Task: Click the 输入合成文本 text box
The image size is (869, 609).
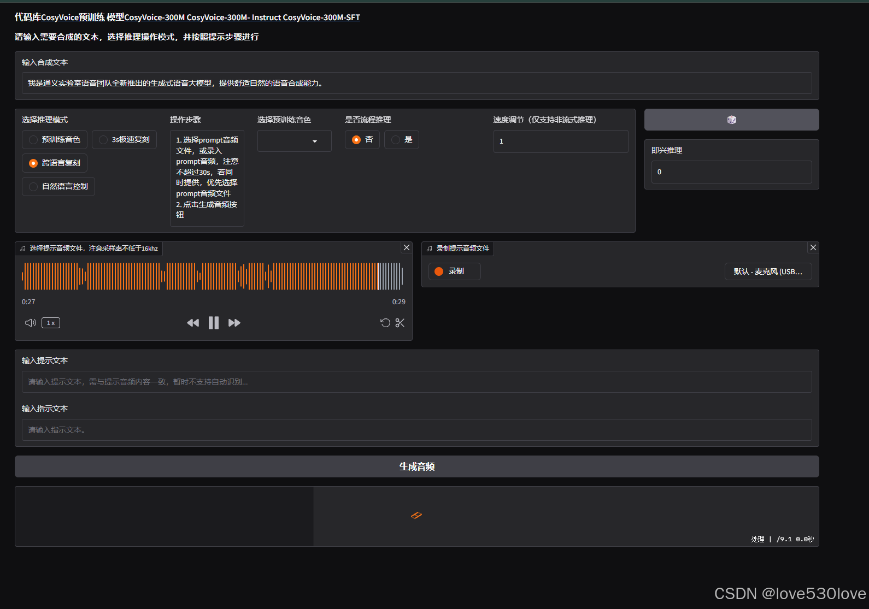Action: coord(416,83)
